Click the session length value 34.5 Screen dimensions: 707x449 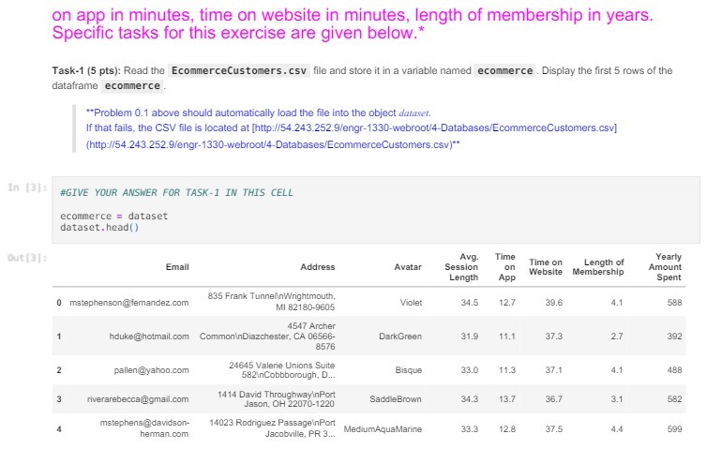click(470, 303)
